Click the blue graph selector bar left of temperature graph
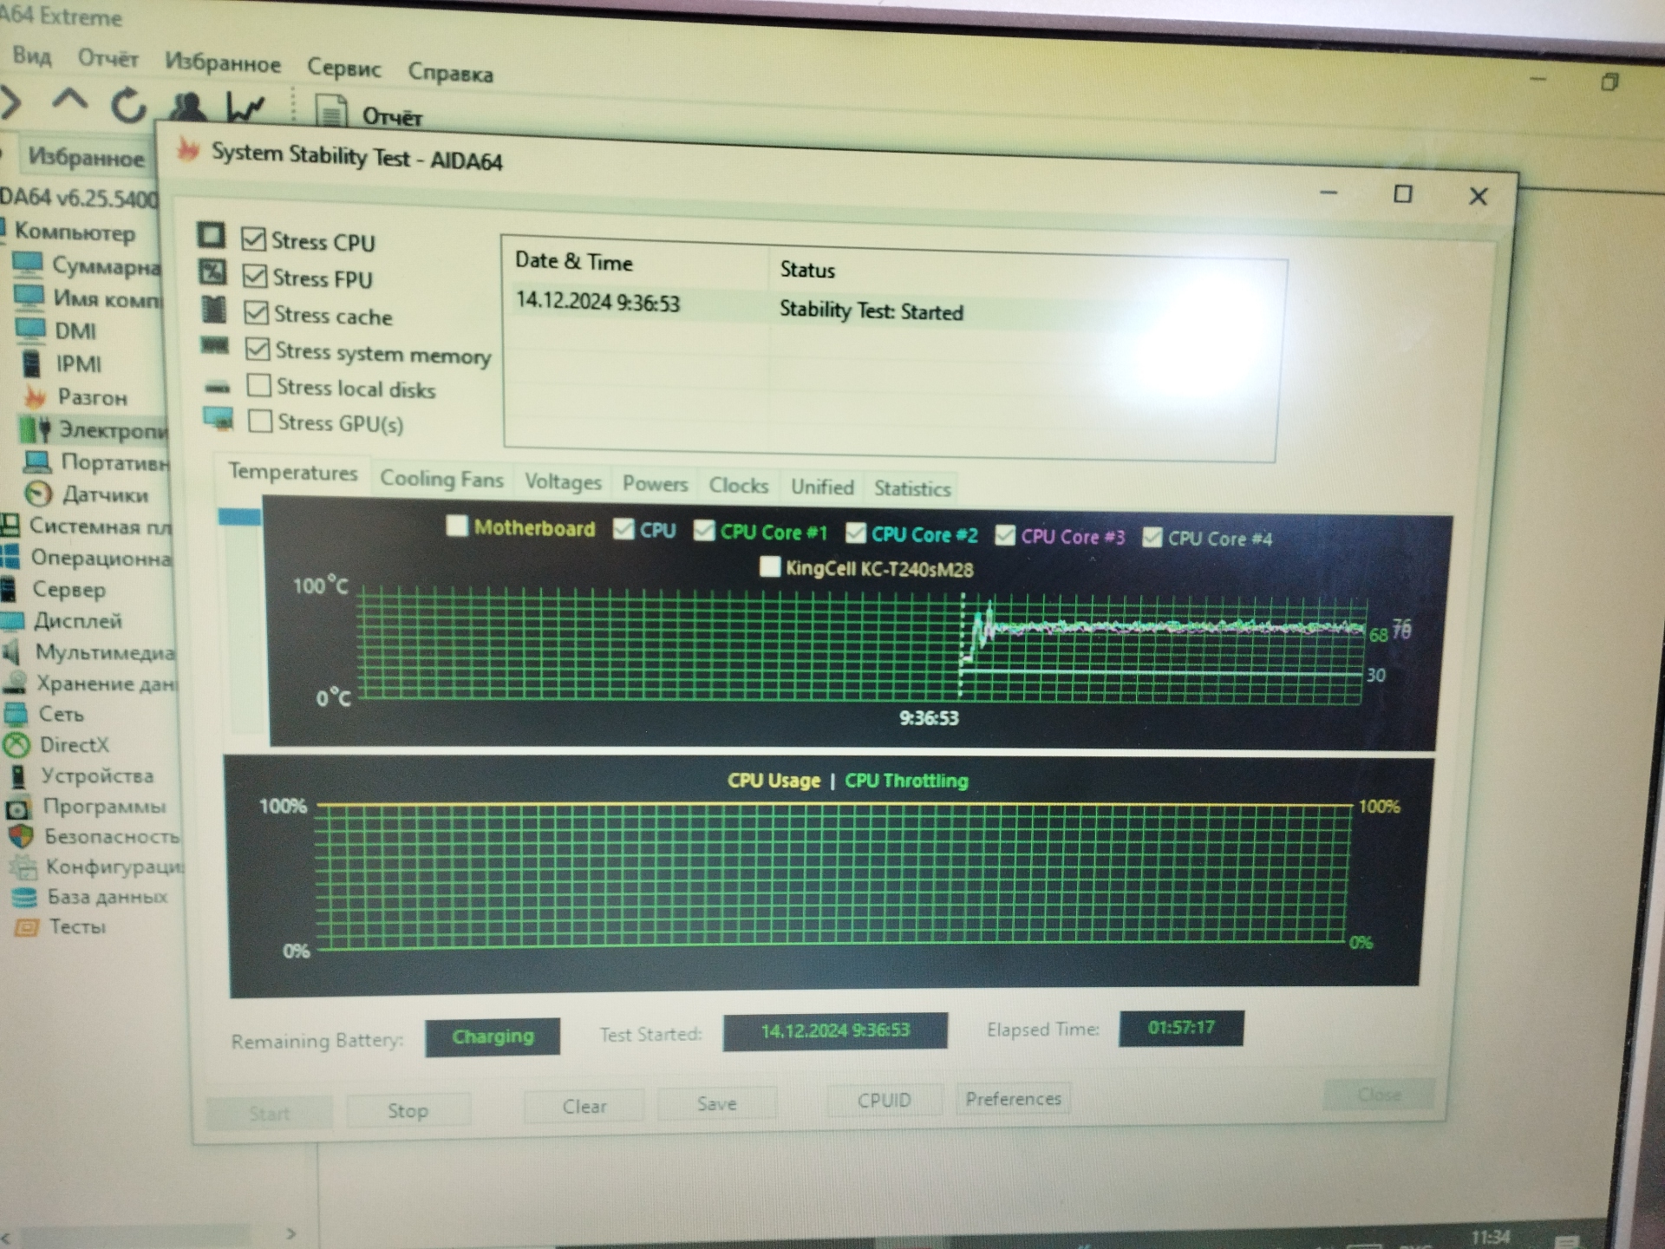Image resolution: width=1665 pixels, height=1249 pixels. point(239,517)
